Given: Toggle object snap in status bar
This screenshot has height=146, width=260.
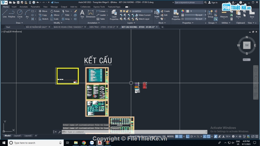Looking at the screenshot, I should (209, 136).
